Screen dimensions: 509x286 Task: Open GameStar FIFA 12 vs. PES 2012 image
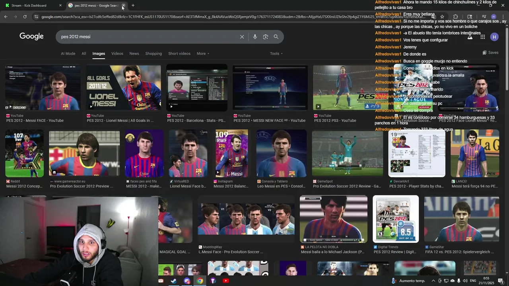tap(461, 219)
